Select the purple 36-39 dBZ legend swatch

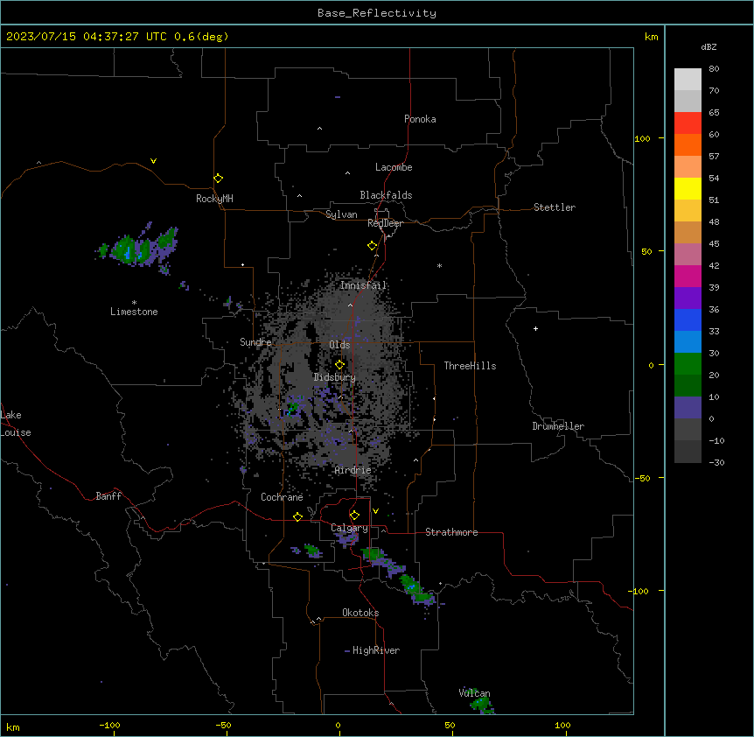pos(688,298)
